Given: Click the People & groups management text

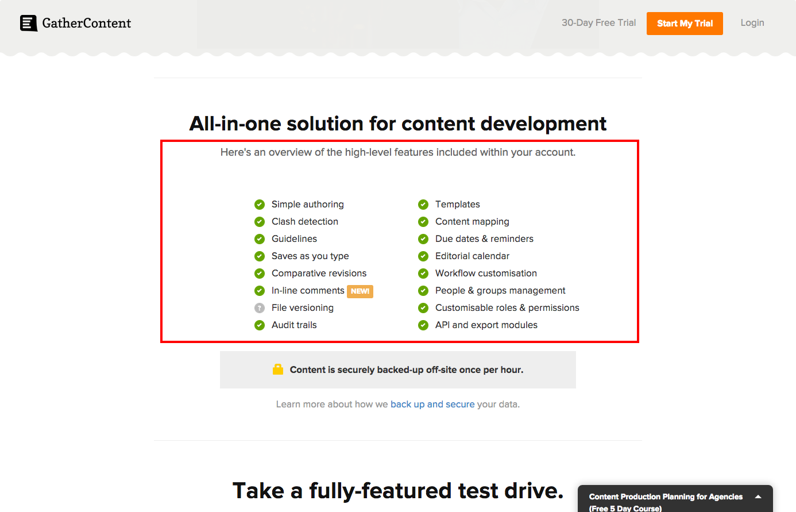Looking at the screenshot, I should pyautogui.click(x=500, y=291).
